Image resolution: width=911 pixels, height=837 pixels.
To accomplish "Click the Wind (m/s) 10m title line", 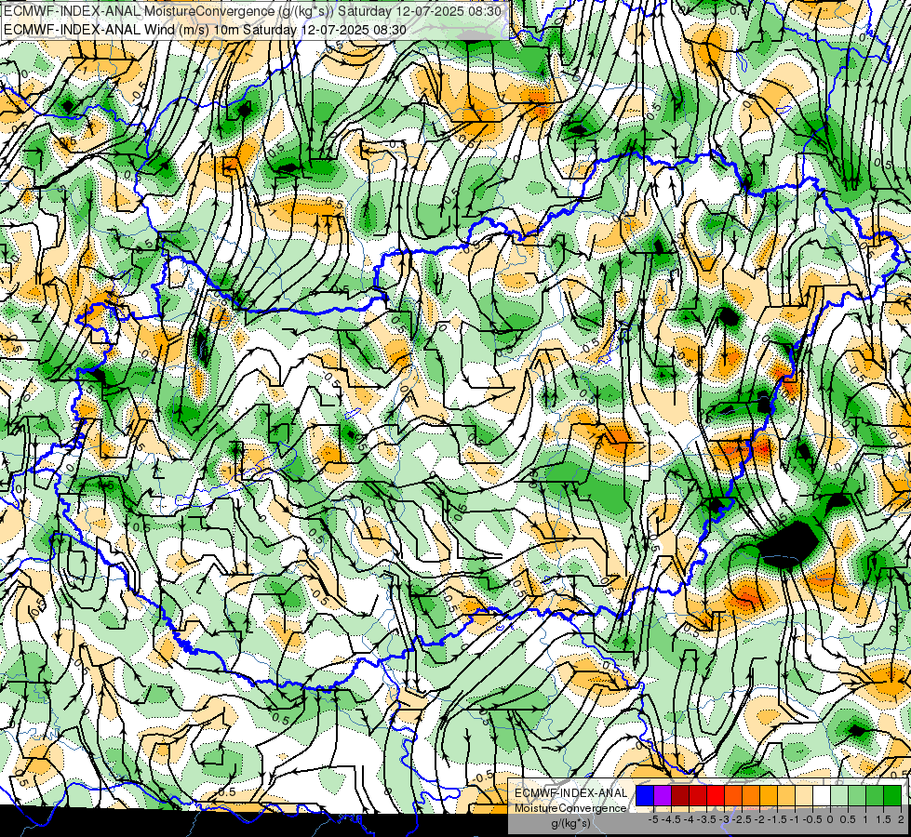I will click(205, 30).
